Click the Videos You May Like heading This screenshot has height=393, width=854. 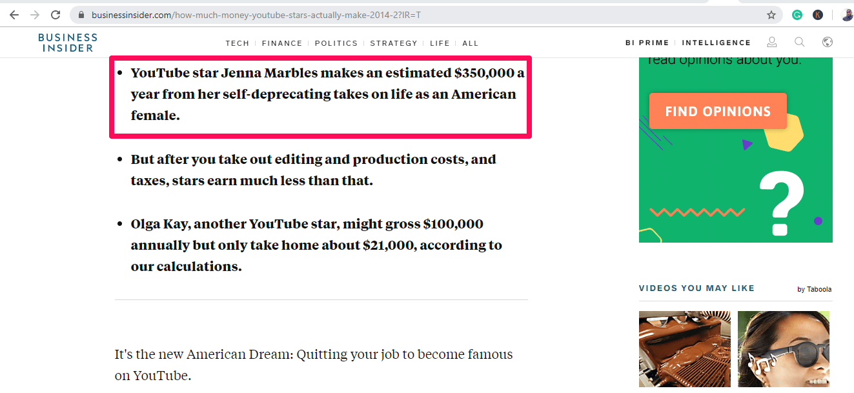point(696,288)
